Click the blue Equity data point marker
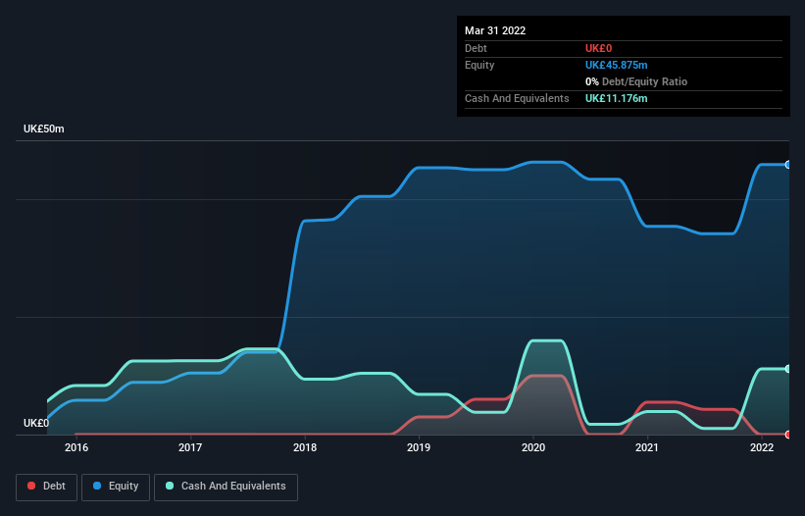Image resolution: width=805 pixels, height=516 pixels. pos(788,165)
